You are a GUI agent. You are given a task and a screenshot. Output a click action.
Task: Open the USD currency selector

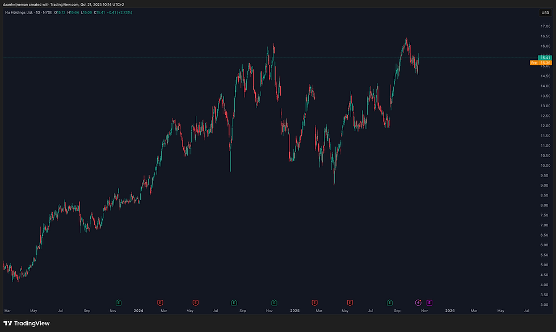(545, 12)
